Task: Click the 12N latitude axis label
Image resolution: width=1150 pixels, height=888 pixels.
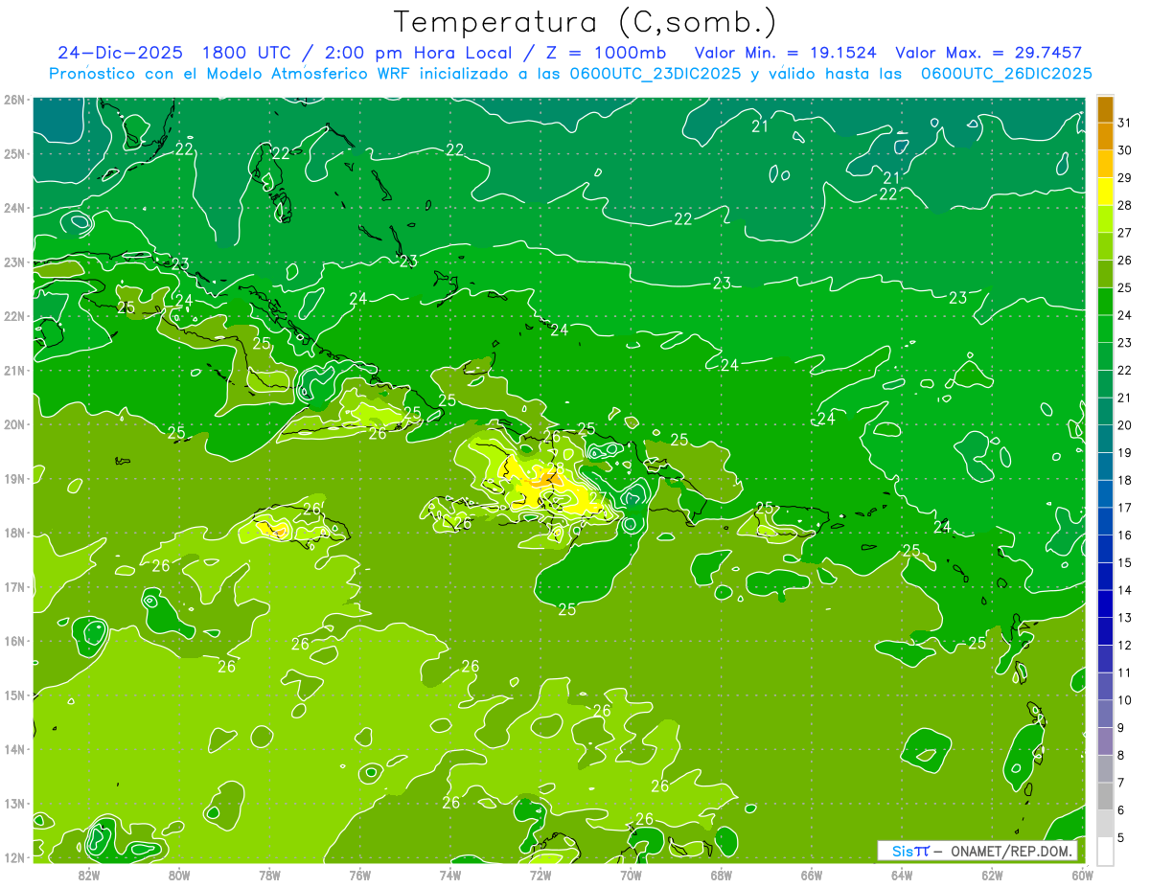Action: pyautogui.click(x=13, y=857)
